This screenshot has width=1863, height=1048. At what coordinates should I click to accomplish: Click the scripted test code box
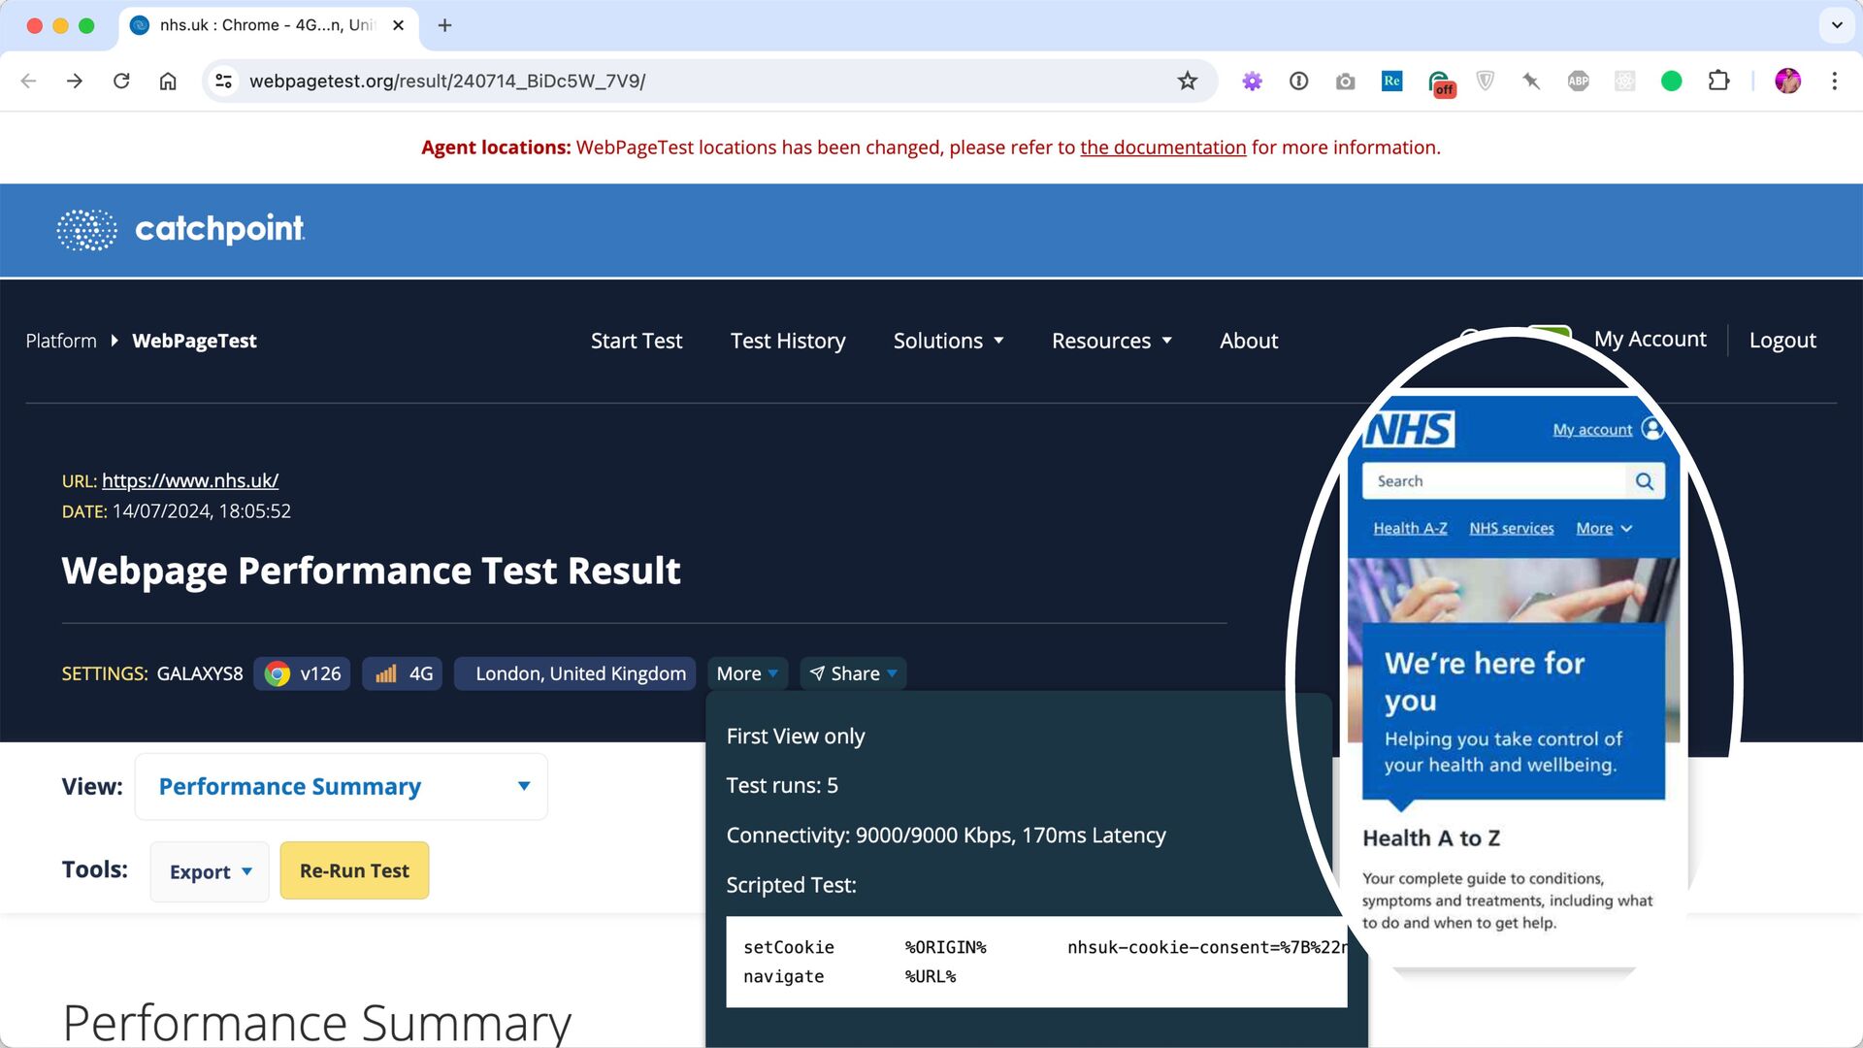tap(1036, 962)
